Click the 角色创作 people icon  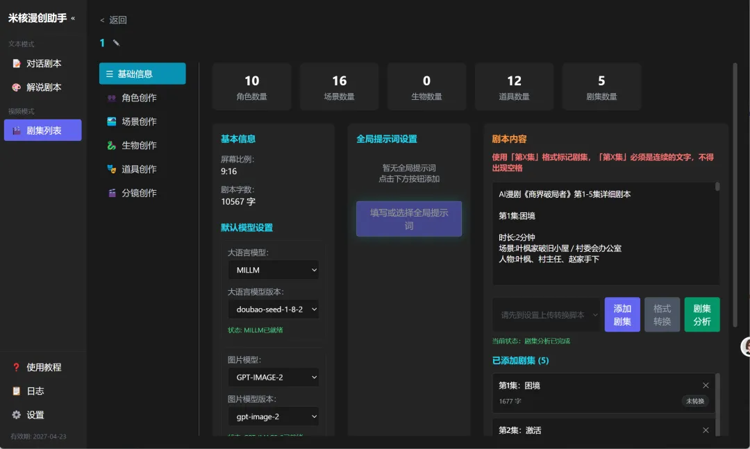(111, 98)
